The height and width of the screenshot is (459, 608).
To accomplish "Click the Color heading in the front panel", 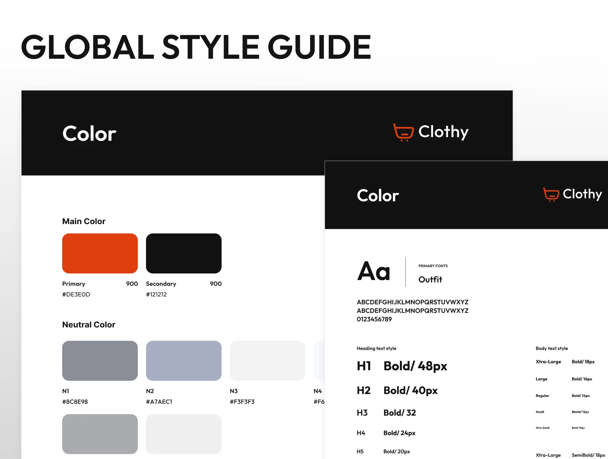I will pos(378,196).
